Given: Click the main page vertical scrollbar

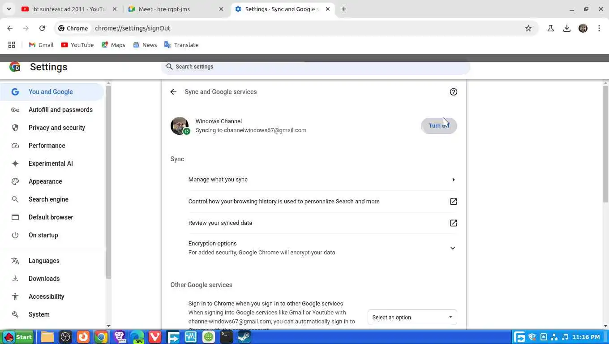Looking at the screenshot, I should tap(605, 143).
